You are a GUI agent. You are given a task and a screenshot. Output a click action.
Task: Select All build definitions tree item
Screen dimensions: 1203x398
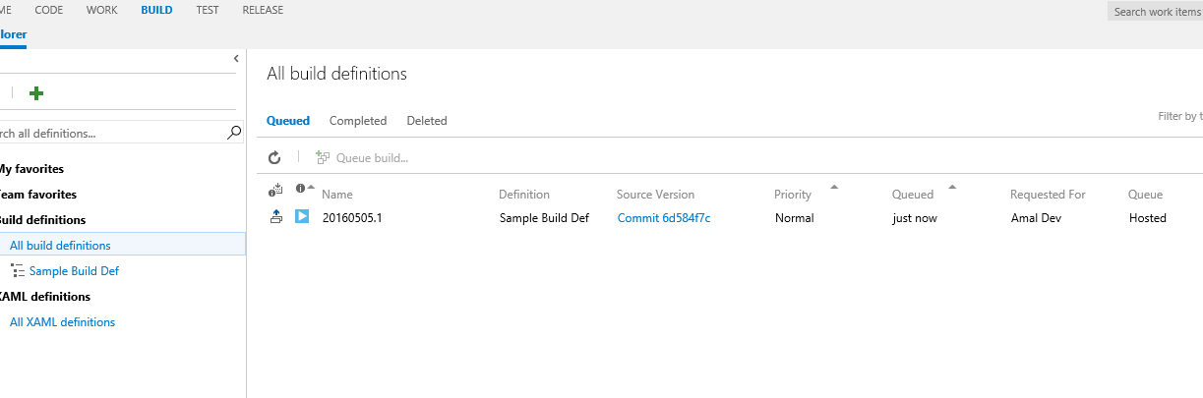pyautogui.click(x=60, y=246)
